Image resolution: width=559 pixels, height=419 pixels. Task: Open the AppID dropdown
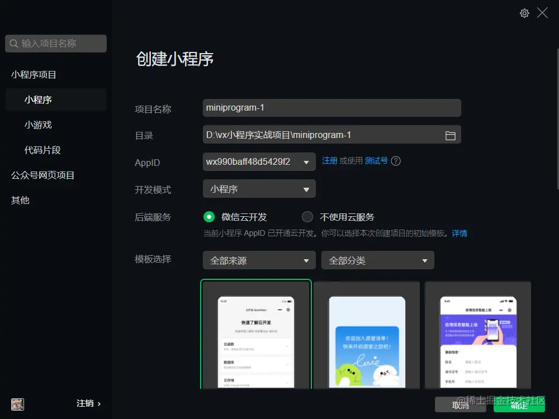[259, 162]
